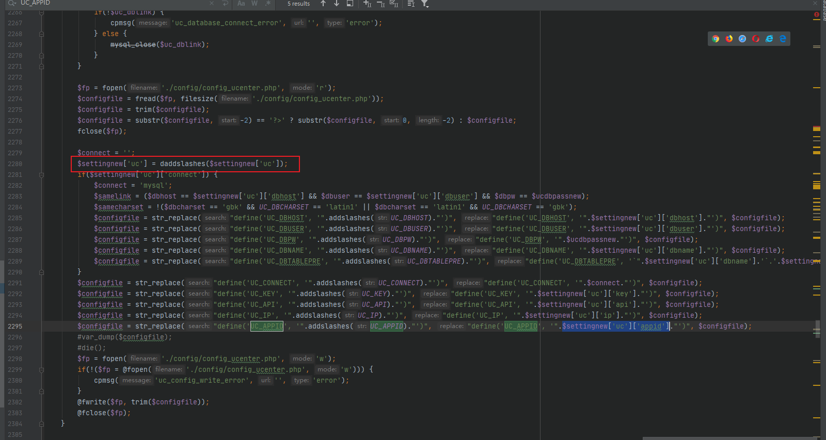Screen dimensions: 826x440
Task: Collapse fold marker at line 2304
Action: pyautogui.click(x=41, y=424)
